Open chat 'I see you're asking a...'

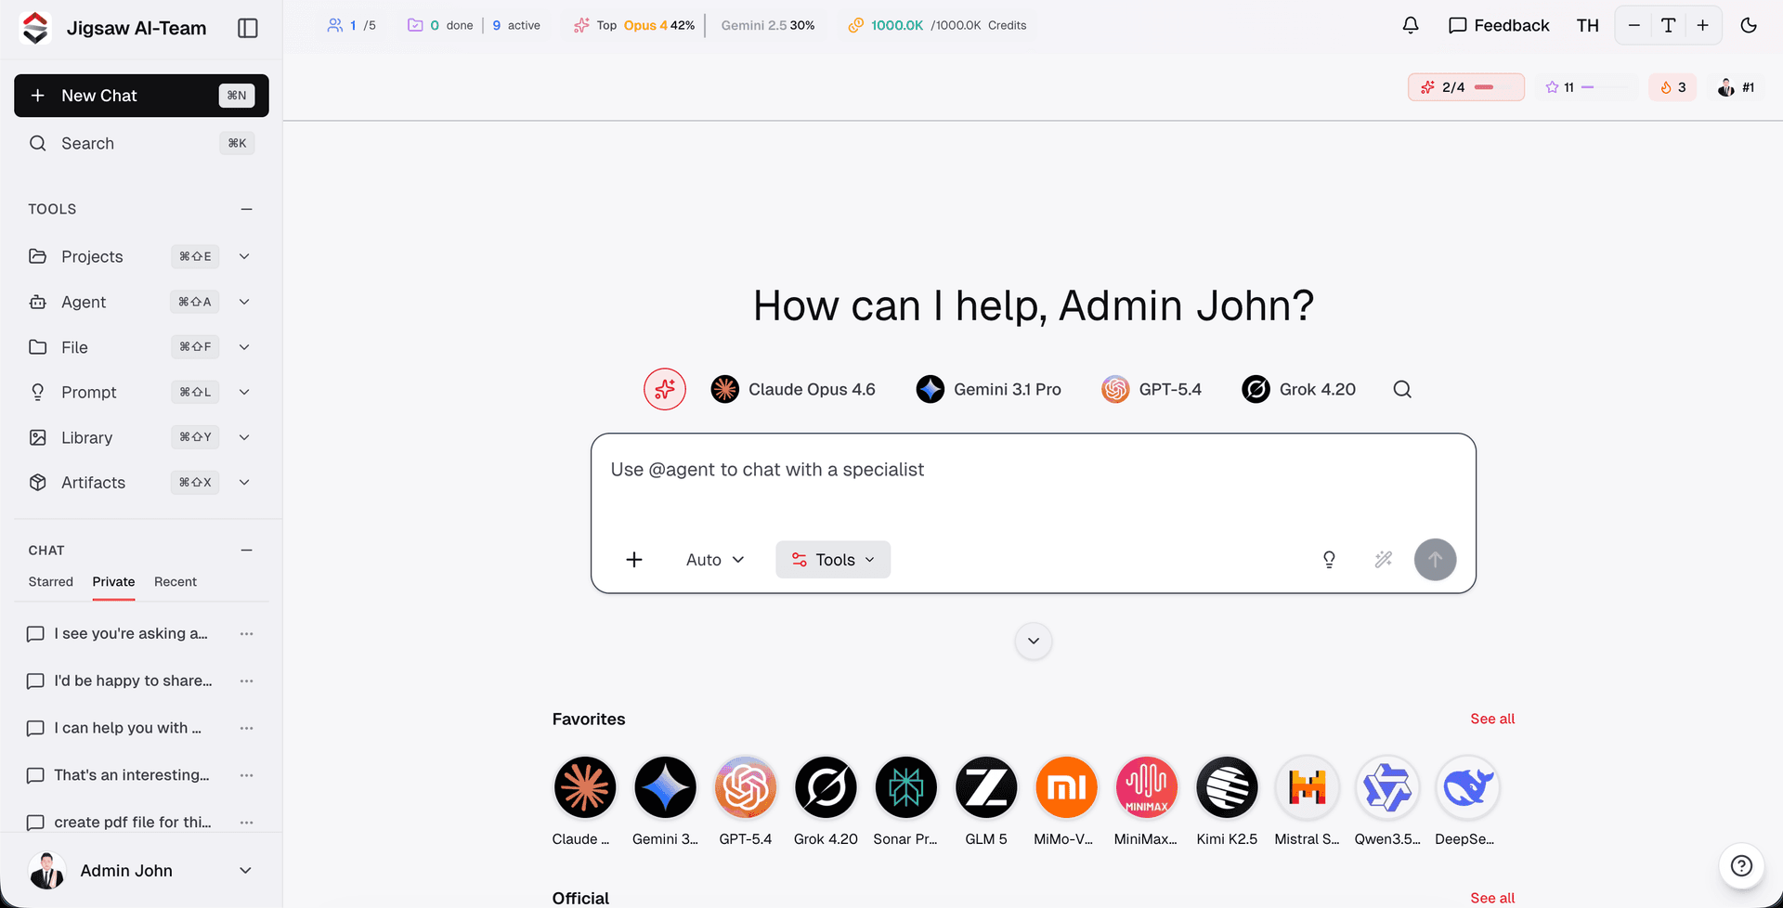[x=130, y=633]
